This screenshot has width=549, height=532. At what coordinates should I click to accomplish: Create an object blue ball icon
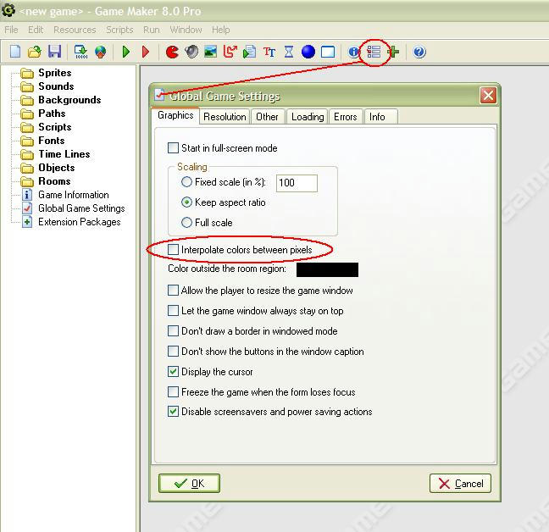click(x=308, y=52)
